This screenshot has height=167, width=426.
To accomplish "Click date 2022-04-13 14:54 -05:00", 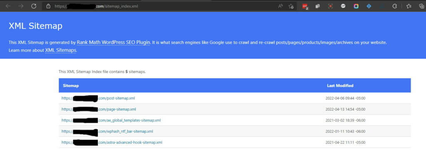I will 345,109.
